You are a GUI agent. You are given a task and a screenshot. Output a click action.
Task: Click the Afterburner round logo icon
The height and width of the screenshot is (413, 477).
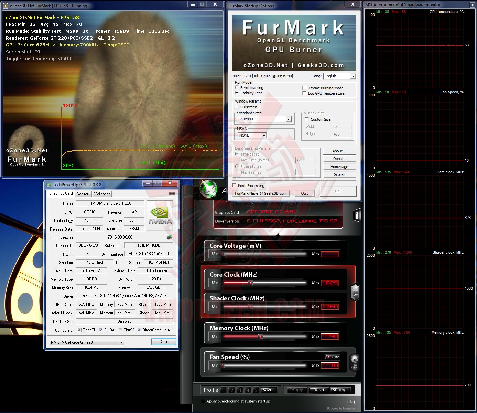(x=209, y=189)
